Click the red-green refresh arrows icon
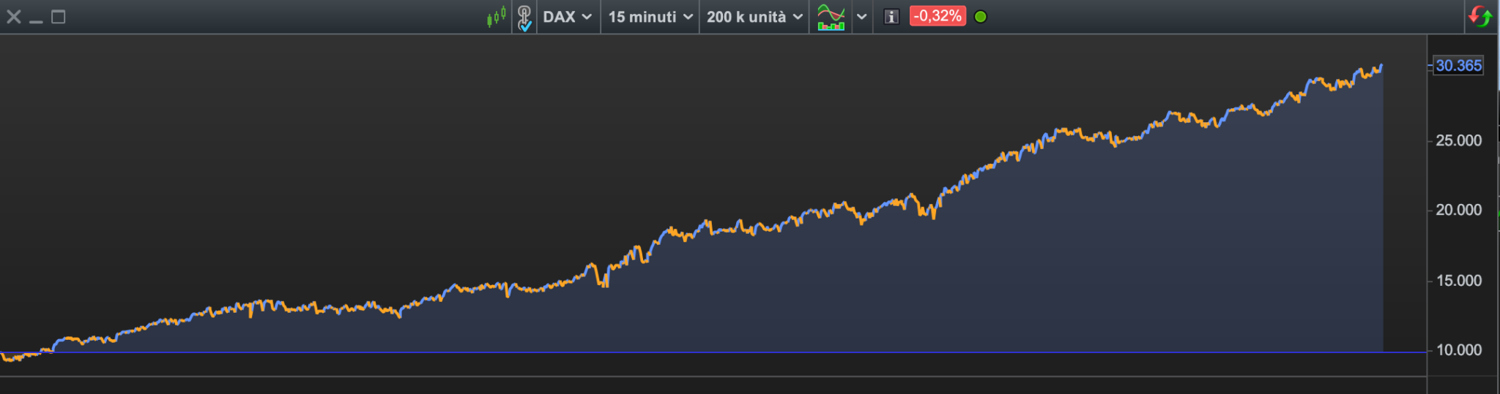 (1479, 16)
